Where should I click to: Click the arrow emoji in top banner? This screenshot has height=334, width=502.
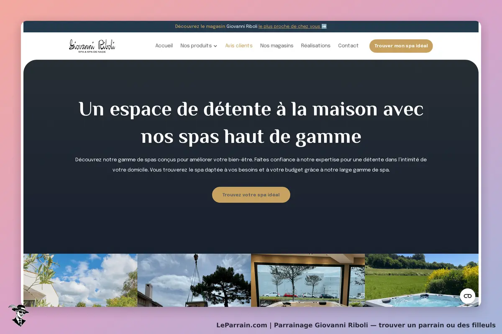(x=324, y=26)
